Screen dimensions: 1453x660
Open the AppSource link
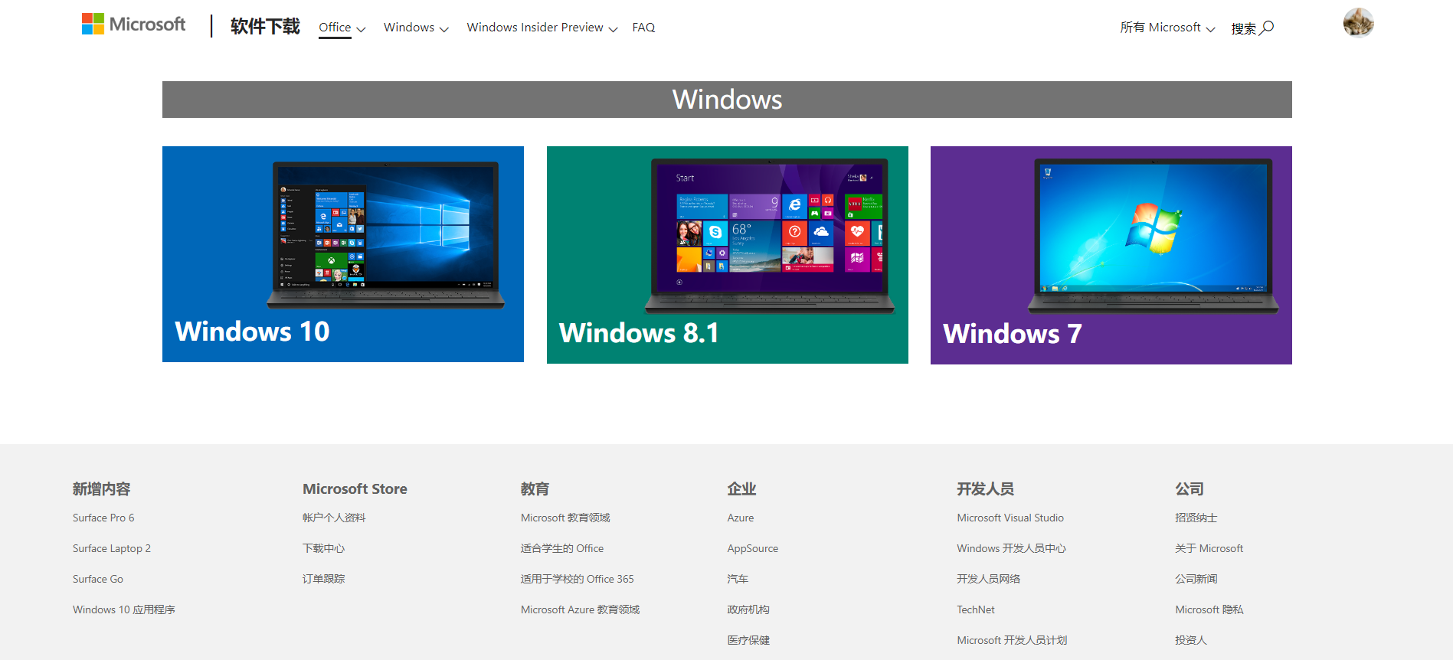tap(753, 548)
